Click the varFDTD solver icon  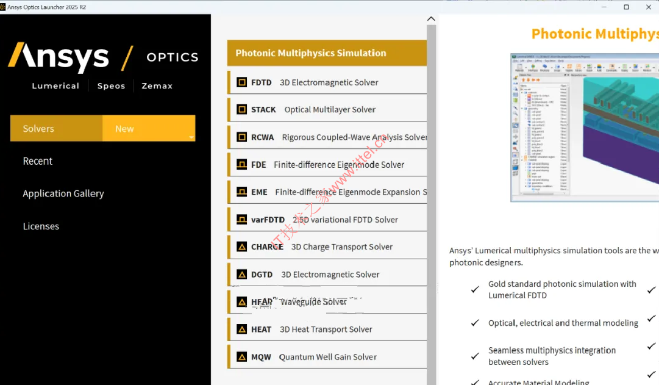click(241, 220)
